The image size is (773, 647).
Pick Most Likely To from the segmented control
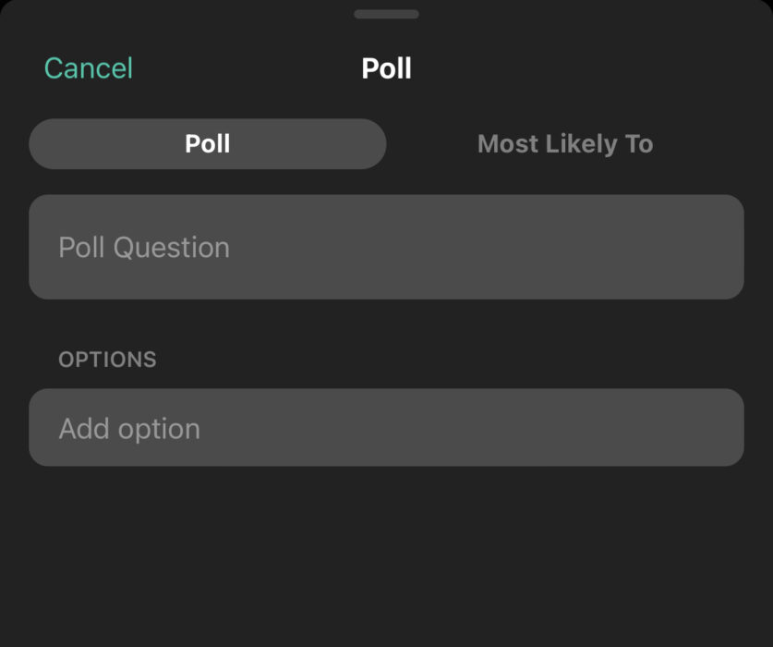[x=565, y=143]
